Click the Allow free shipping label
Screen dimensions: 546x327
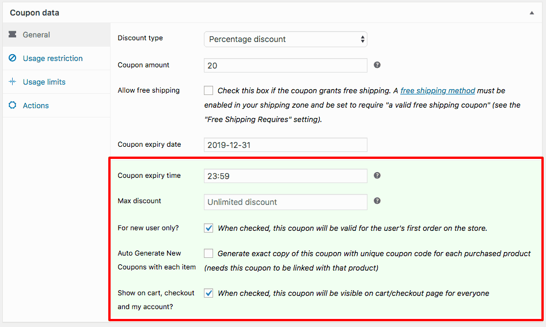[x=149, y=90]
